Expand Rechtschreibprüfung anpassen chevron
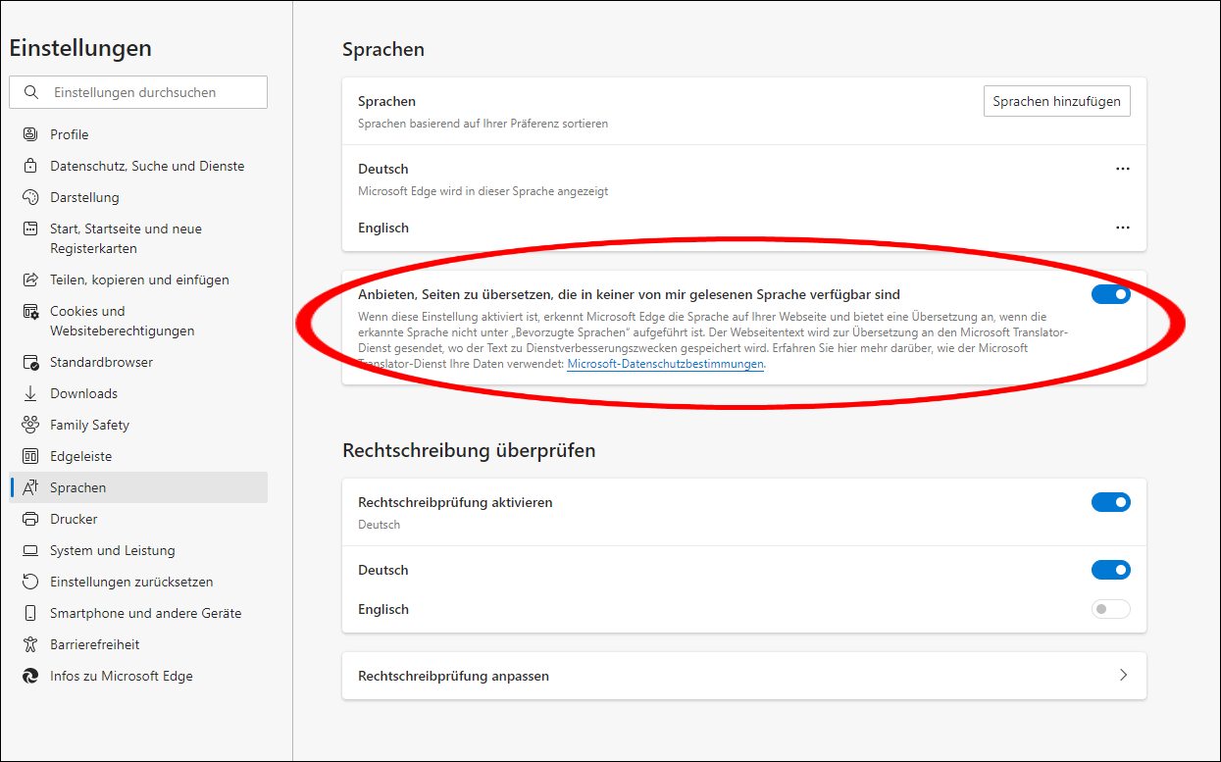 point(1124,676)
